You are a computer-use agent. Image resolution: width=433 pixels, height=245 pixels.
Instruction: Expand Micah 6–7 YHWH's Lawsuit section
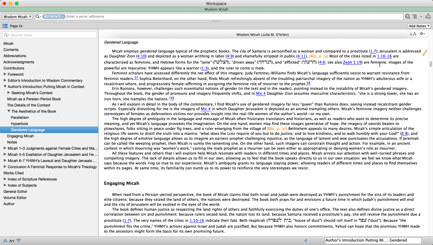[x=5, y=161]
